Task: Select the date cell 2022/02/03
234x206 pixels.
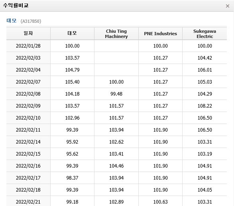Action: coord(28,58)
